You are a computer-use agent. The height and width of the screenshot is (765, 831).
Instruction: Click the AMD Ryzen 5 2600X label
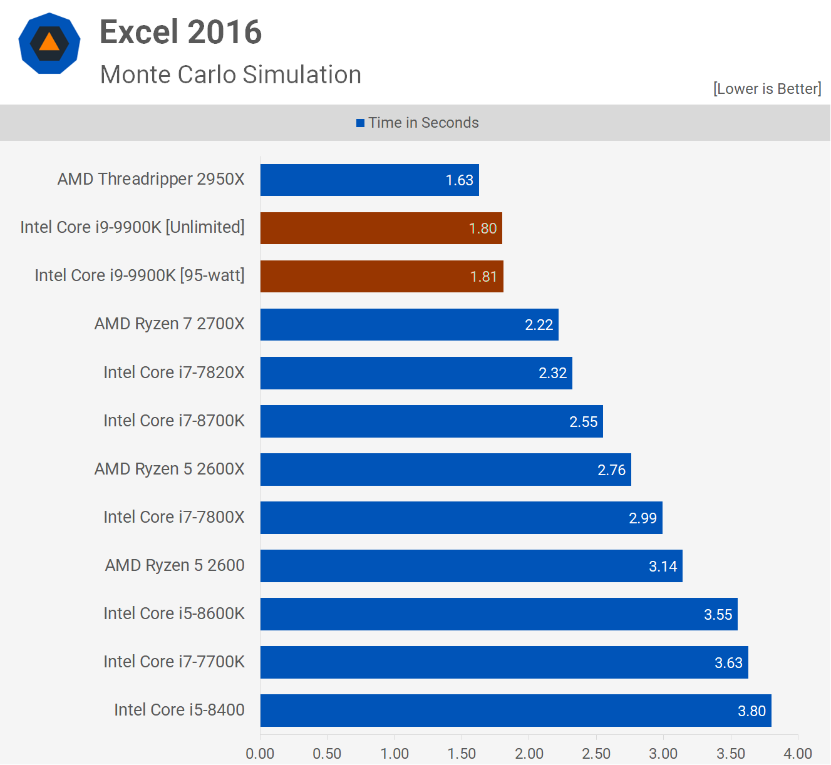coord(170,469)
